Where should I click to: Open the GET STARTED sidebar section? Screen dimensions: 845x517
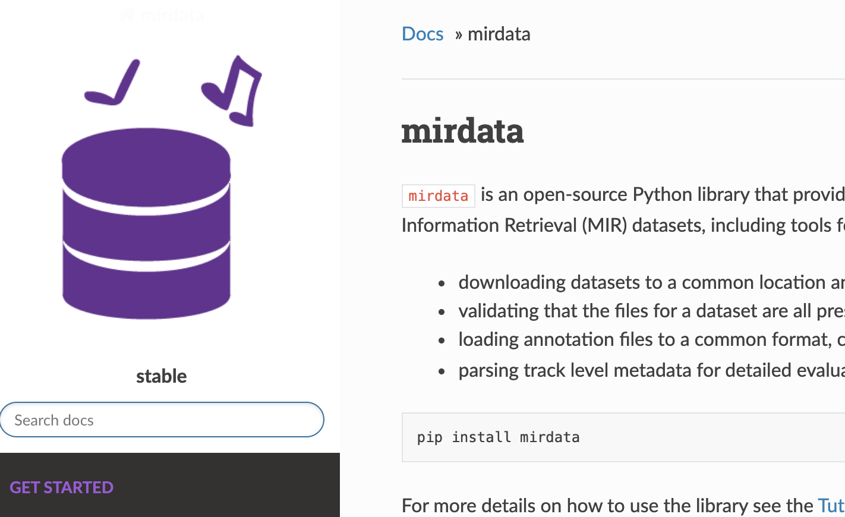click(x=61, y=487)
